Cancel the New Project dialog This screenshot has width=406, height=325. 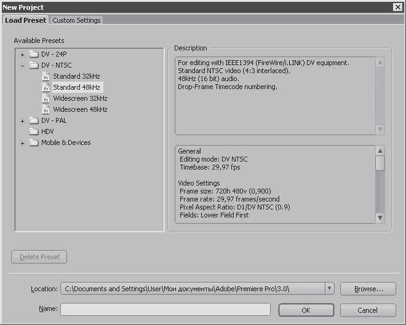coord(367,310)
